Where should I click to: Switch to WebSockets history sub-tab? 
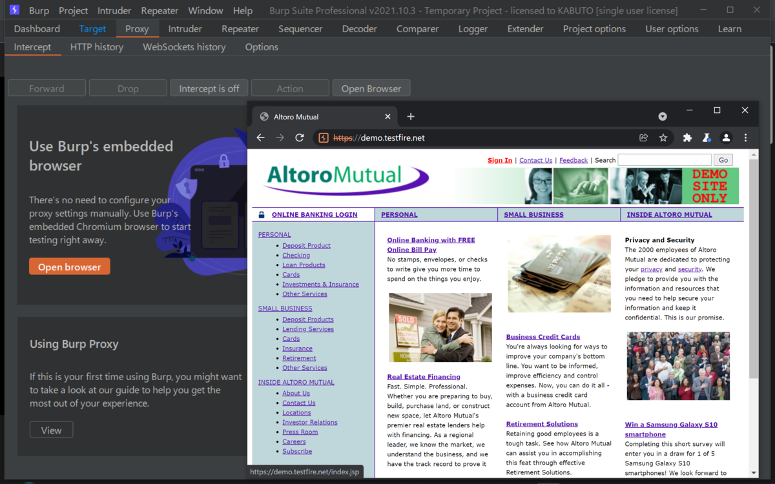click(x=184, y=47)
